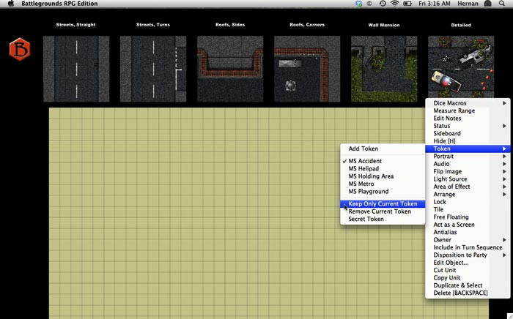Switch token to MS Holding Area
513x319 pixels.
(383, 176)
